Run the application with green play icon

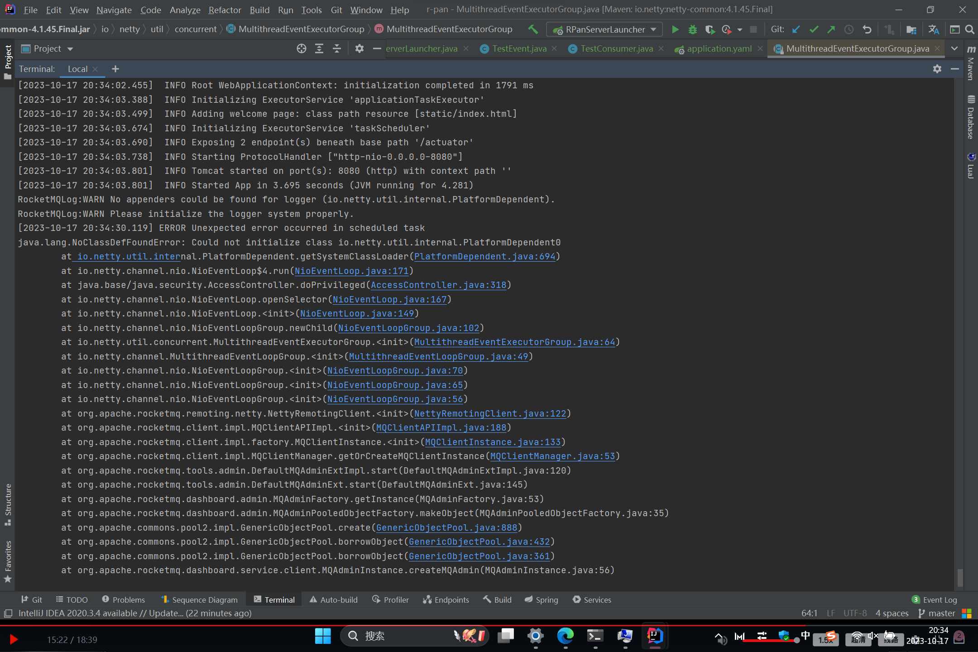(675, 29)
